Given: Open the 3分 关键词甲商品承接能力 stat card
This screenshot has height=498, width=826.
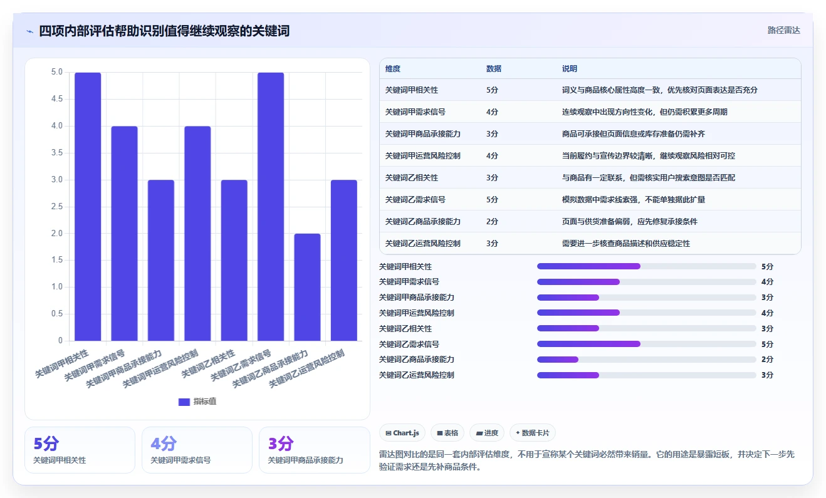Looking at the screenshot, I should click(315, 450).
